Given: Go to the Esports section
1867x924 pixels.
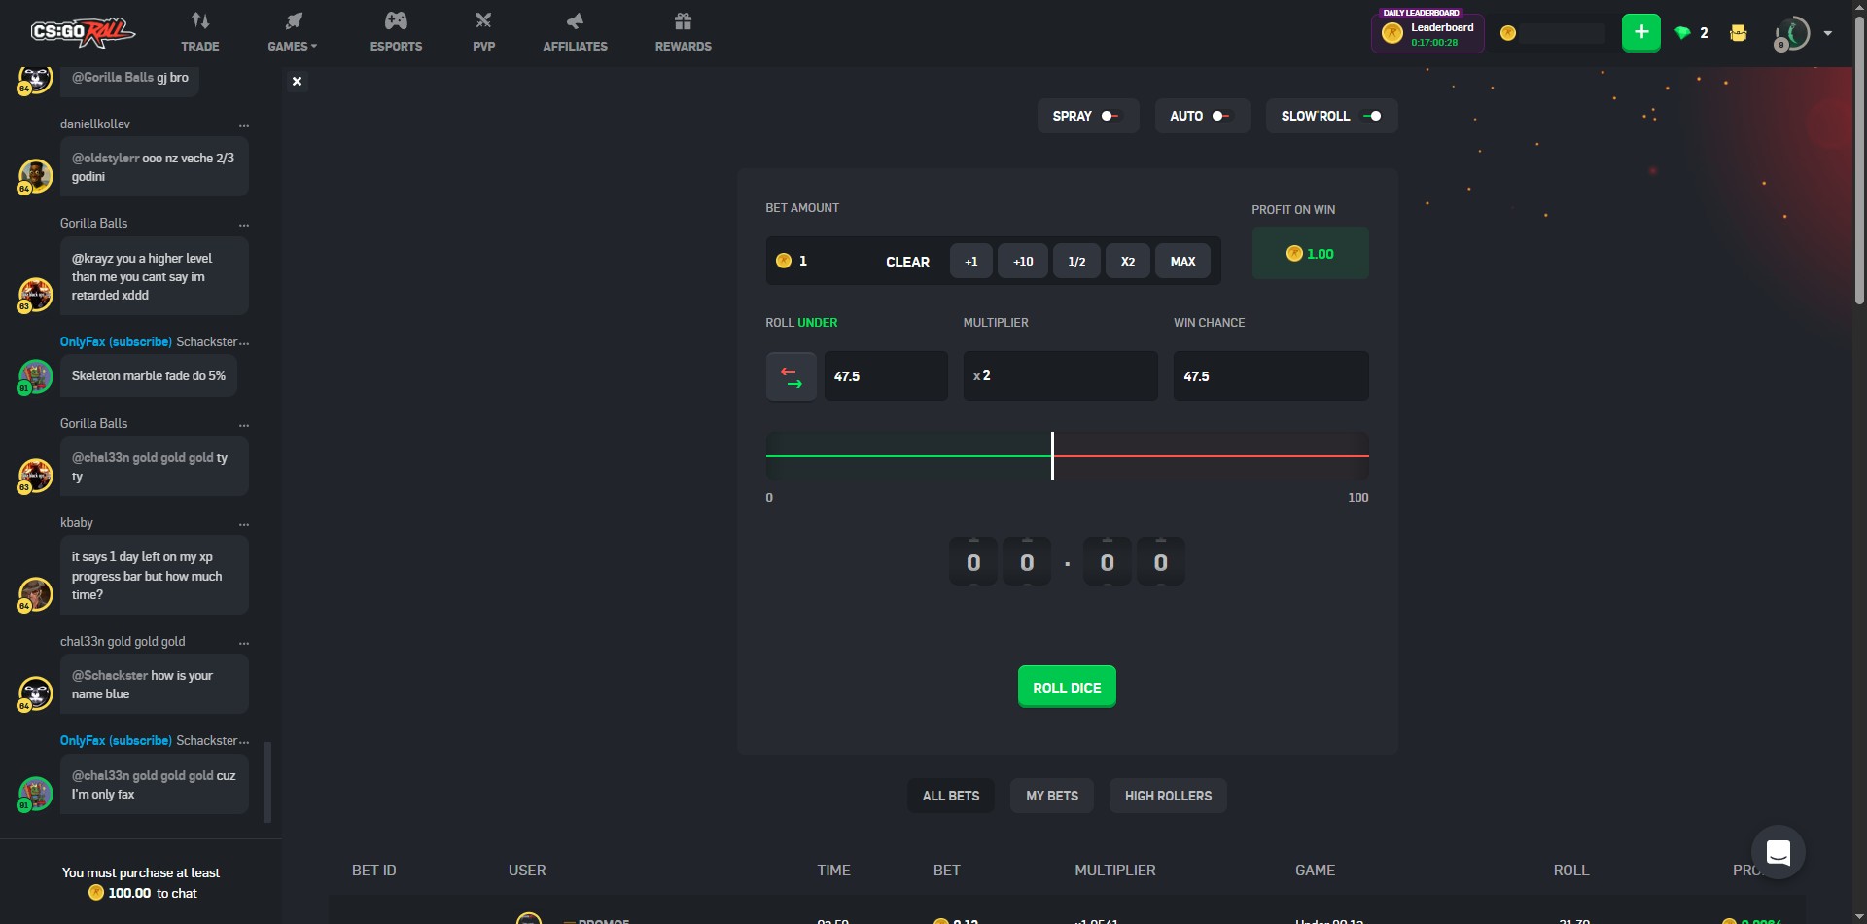Looking at the screenshot, I should tap(396, 32).
